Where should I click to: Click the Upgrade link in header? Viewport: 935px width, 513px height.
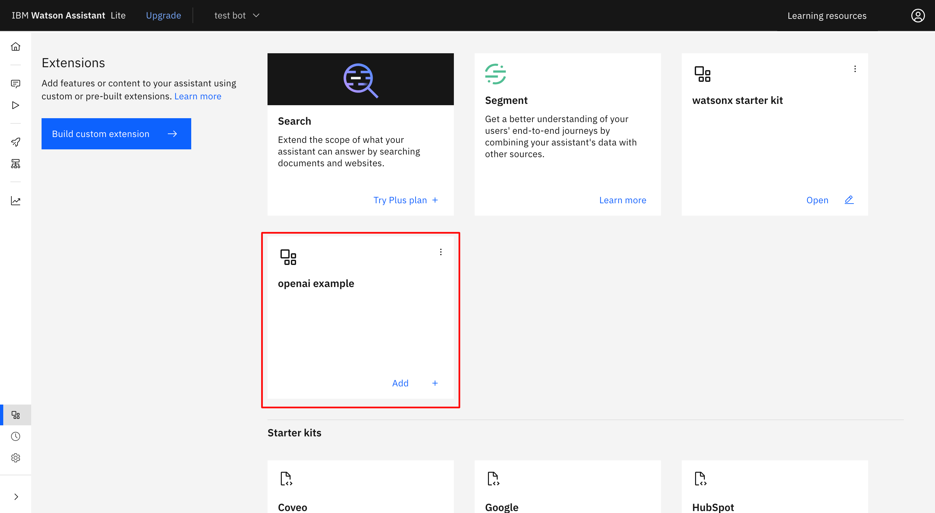[x=163, y=16]
